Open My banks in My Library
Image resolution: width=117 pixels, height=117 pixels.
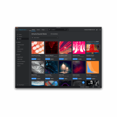point(19,51)
